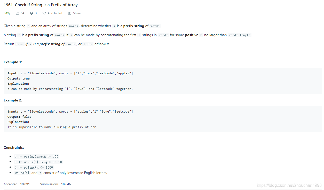
Task: Click the Share icon
Action: click(x=70, y=13)
